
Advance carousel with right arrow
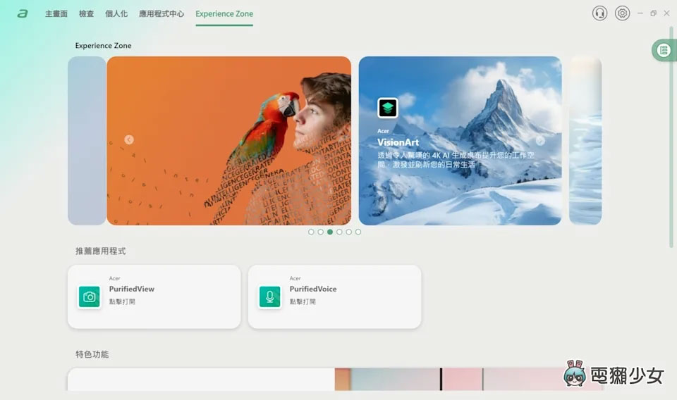540,140
